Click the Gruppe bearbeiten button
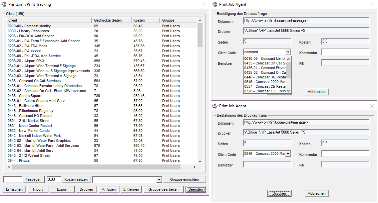Viewport: 378px width, 203px height. [x=163, y=190]
